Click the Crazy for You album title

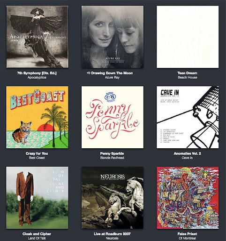click(37, 153)
